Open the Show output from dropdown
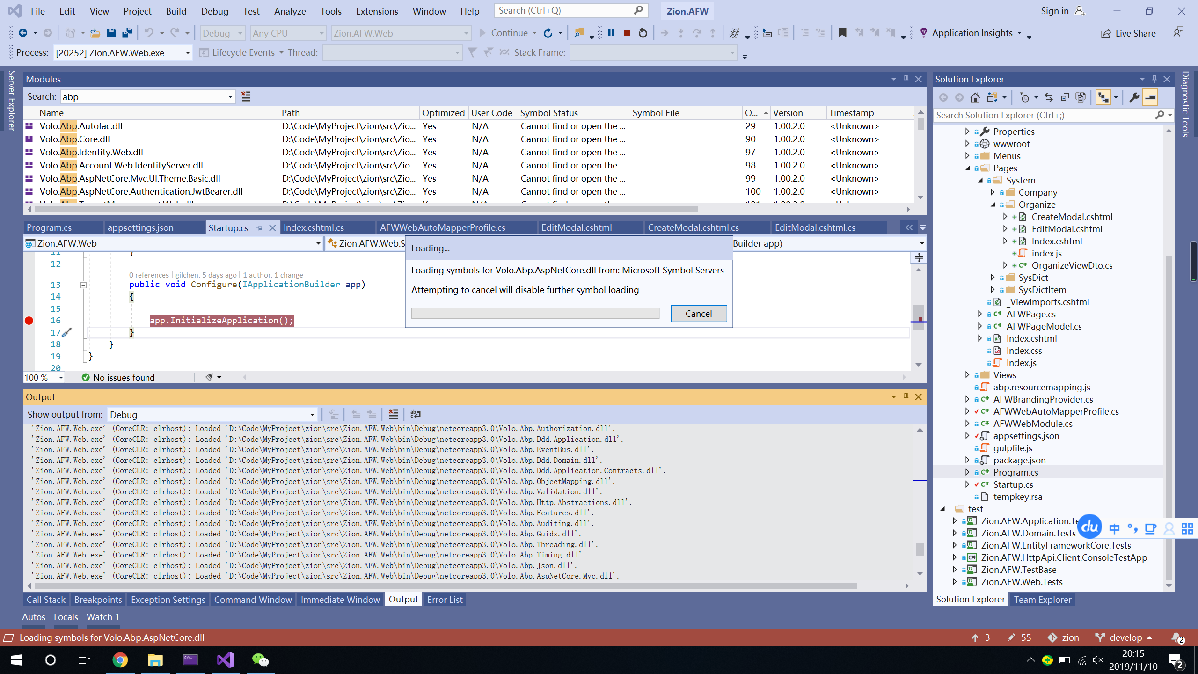The image size is (1198, 674). point(311,415)
